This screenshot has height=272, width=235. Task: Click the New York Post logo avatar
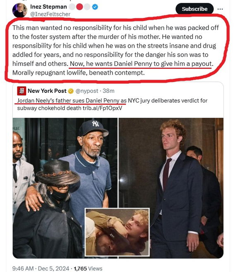click(22, 91)
